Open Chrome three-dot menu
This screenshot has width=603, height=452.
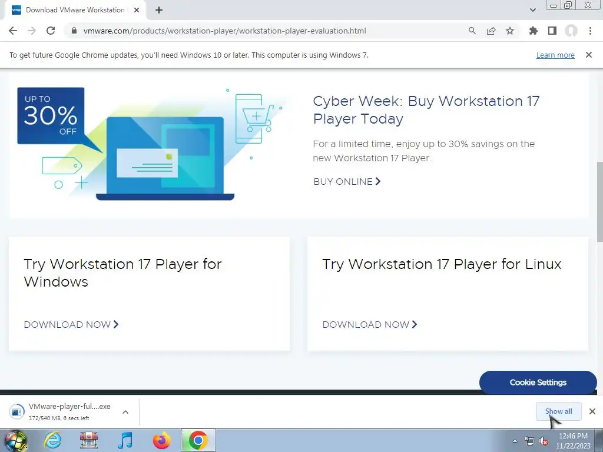click(x=590, y=31)
